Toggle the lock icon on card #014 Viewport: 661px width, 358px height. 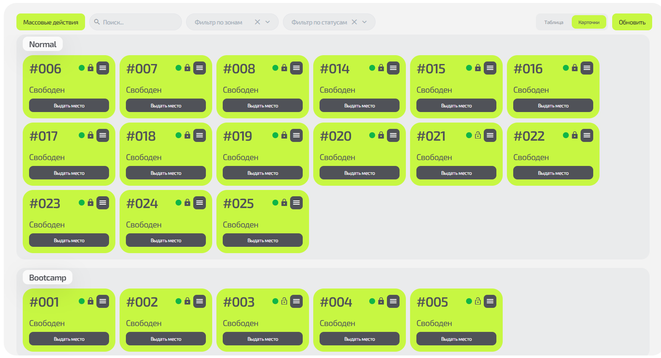click(x=381, y=68)
